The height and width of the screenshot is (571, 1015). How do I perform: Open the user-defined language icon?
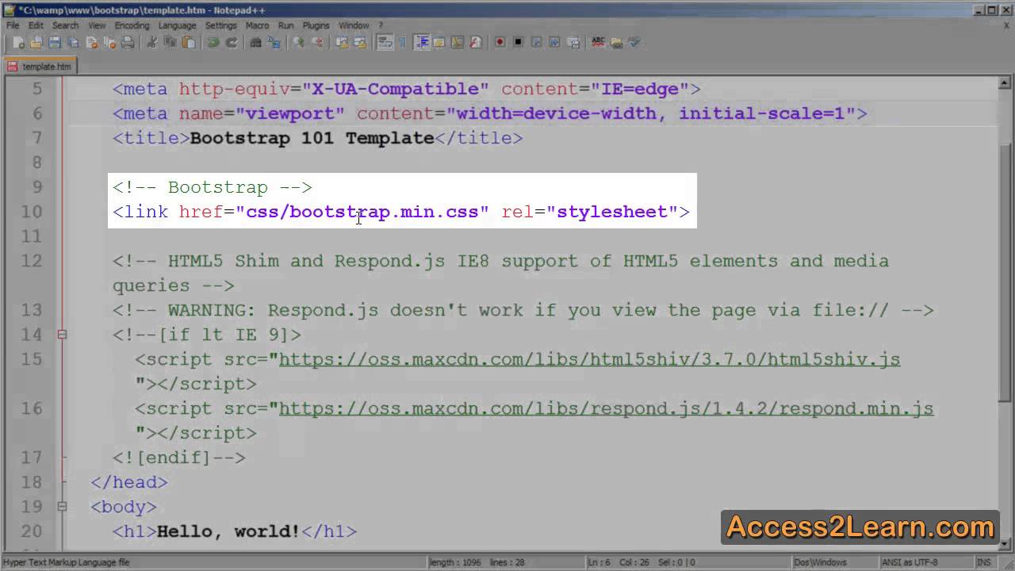(x=438, y=42)
